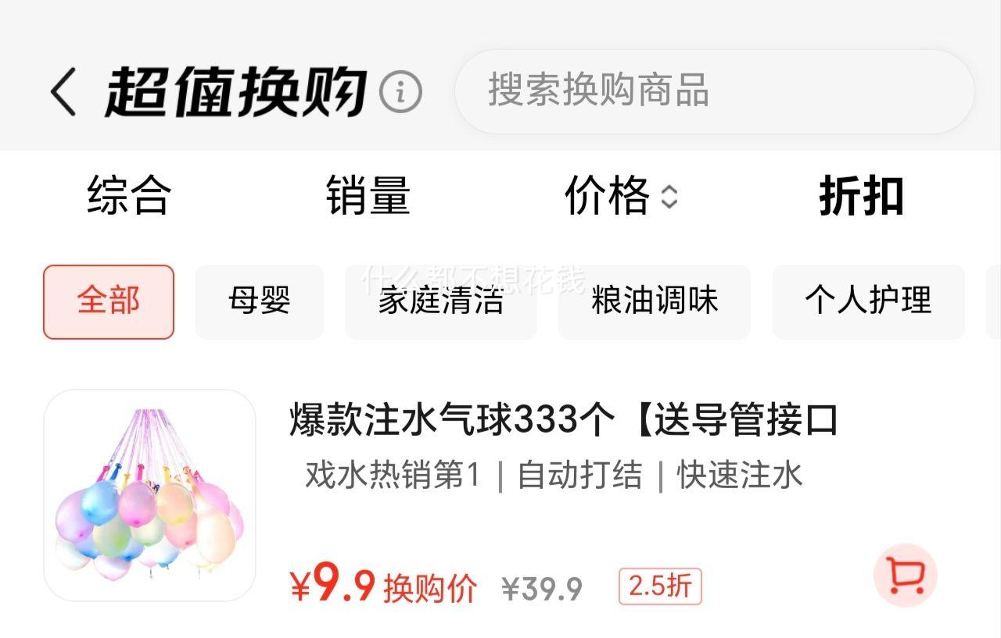Add balloon product via red cart icon

point(905,576)
